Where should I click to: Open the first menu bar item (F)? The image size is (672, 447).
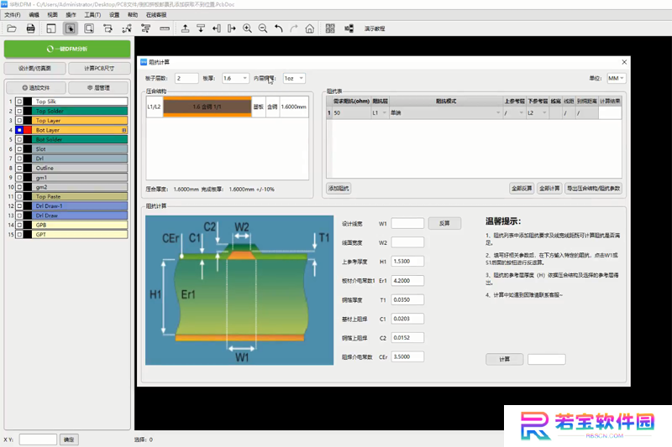click(13, 15)
